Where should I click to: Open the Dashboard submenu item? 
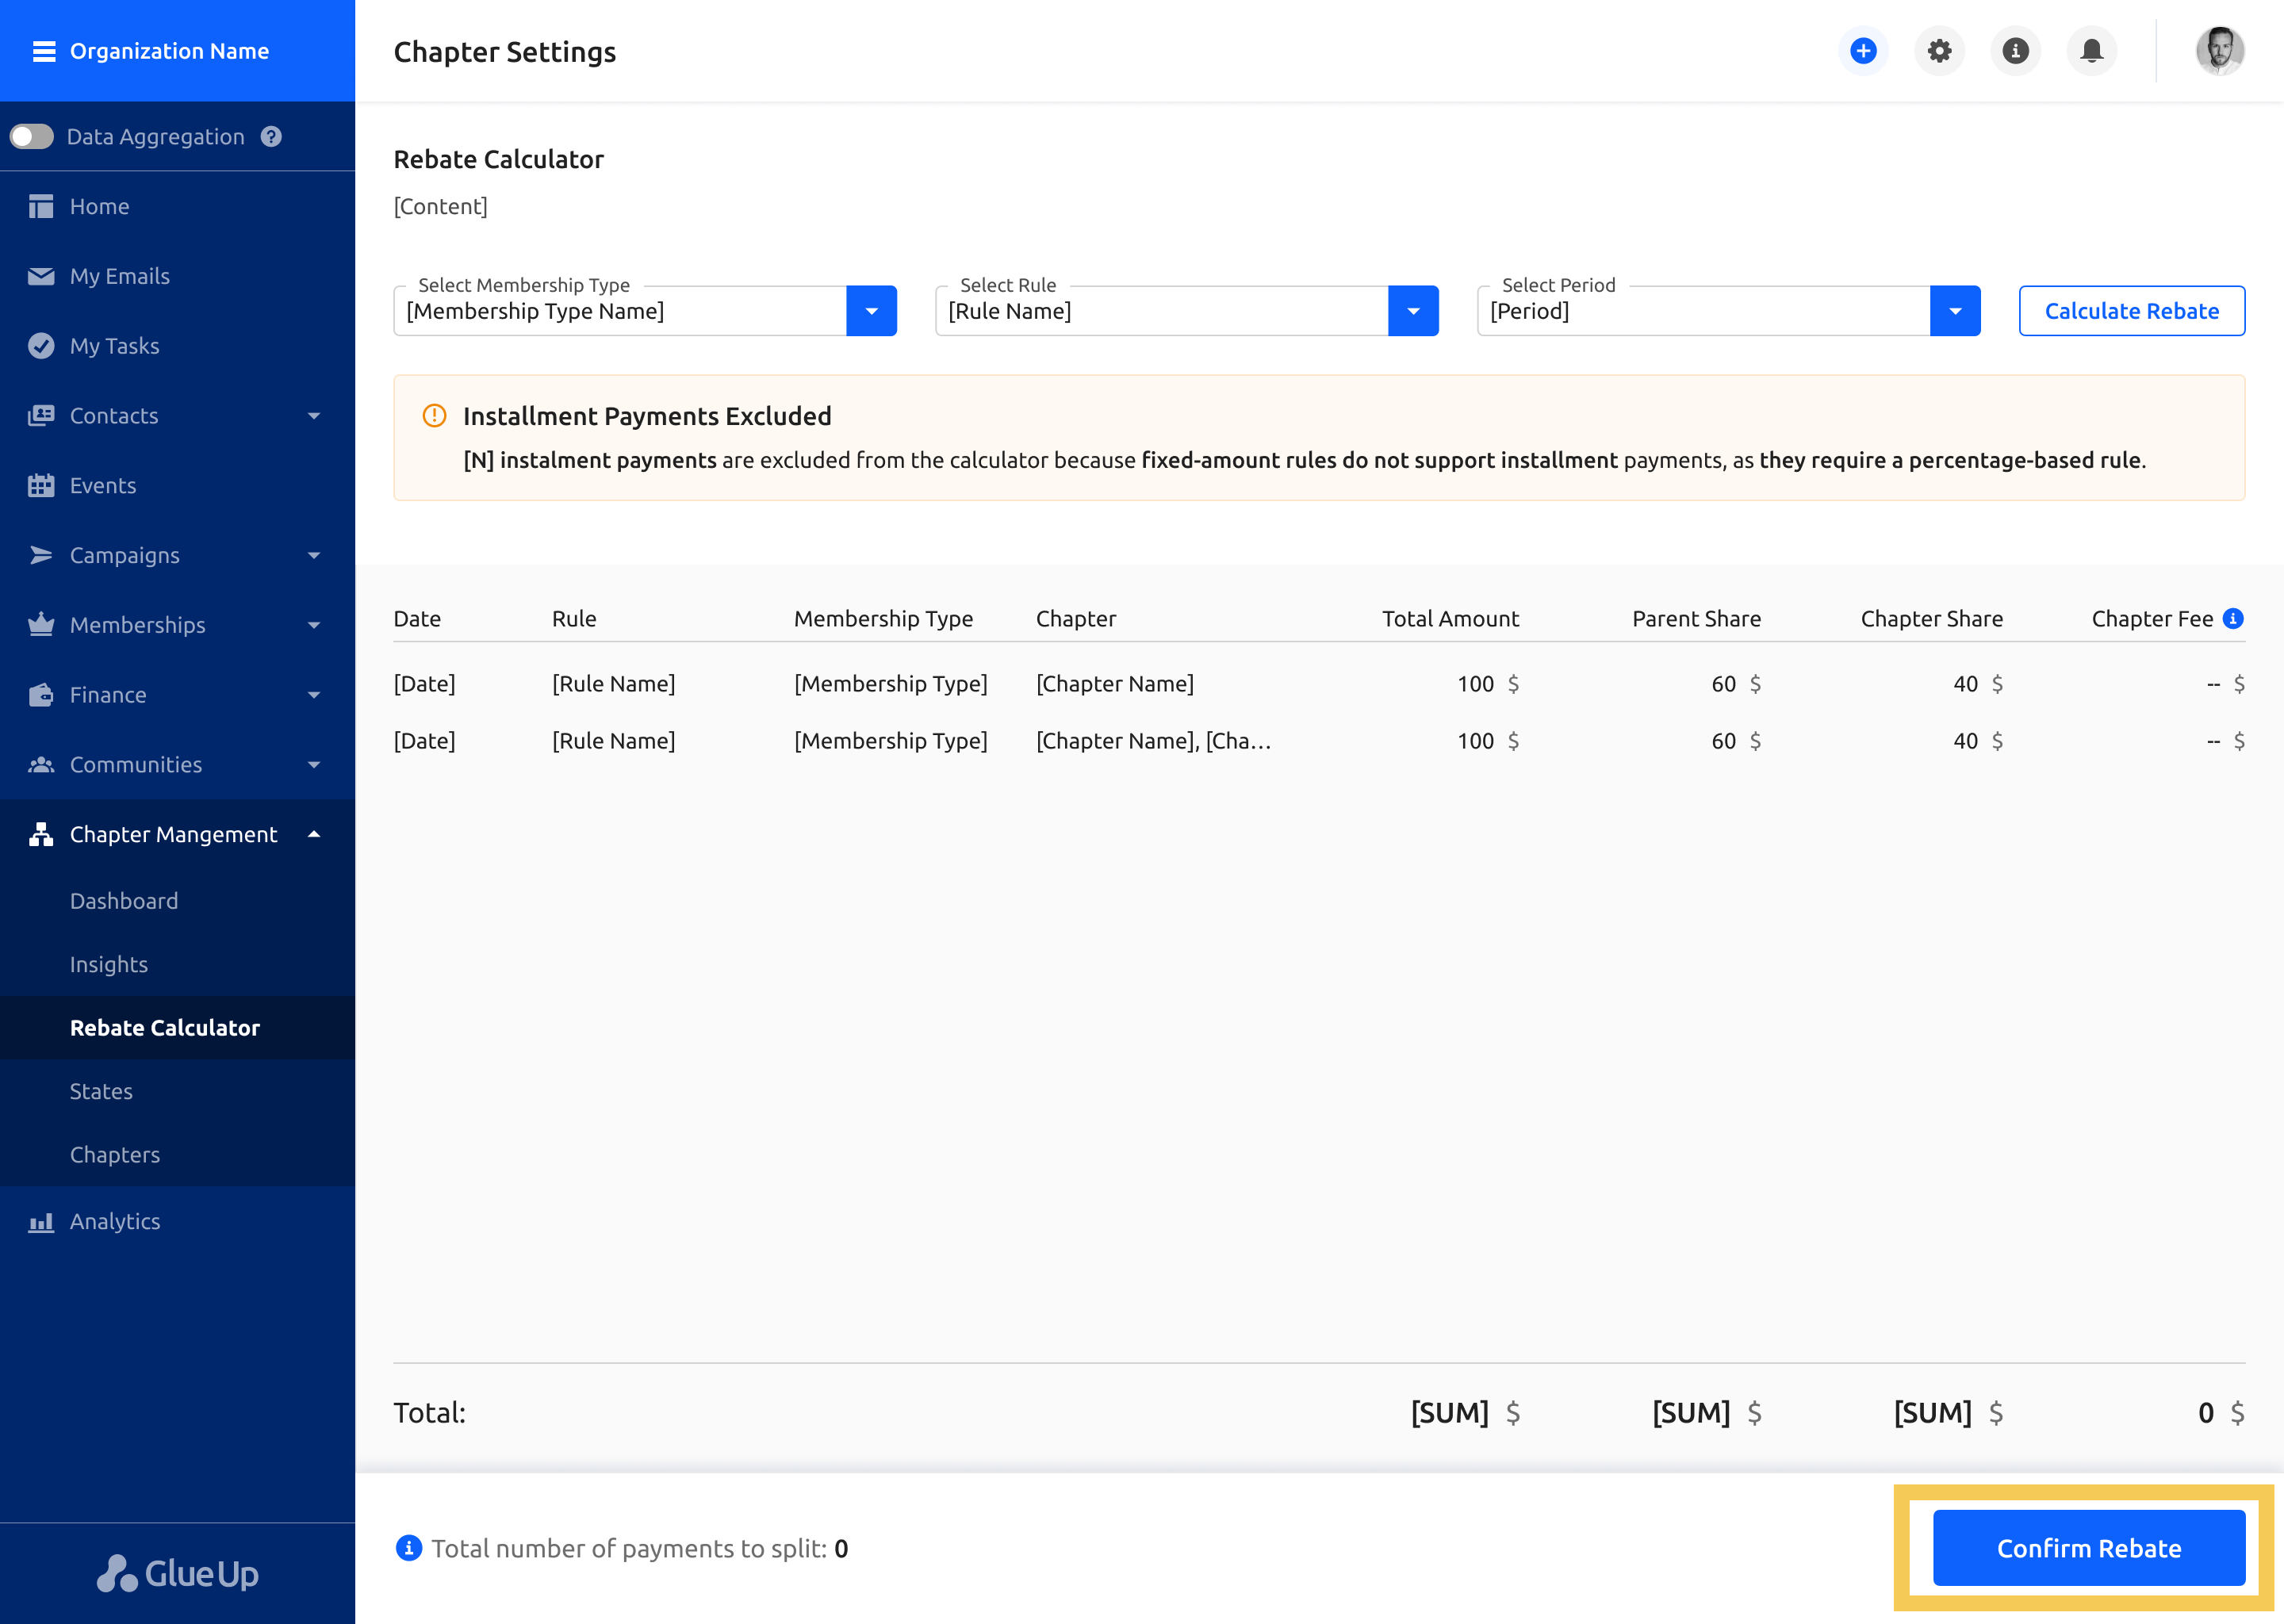(124, 901)
